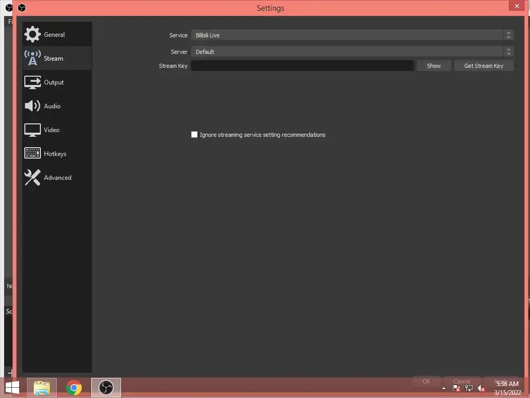Click the Action Center flag tray icon
Image resolution: width=530 pixels, height=398 pixels.
(457, 389)
